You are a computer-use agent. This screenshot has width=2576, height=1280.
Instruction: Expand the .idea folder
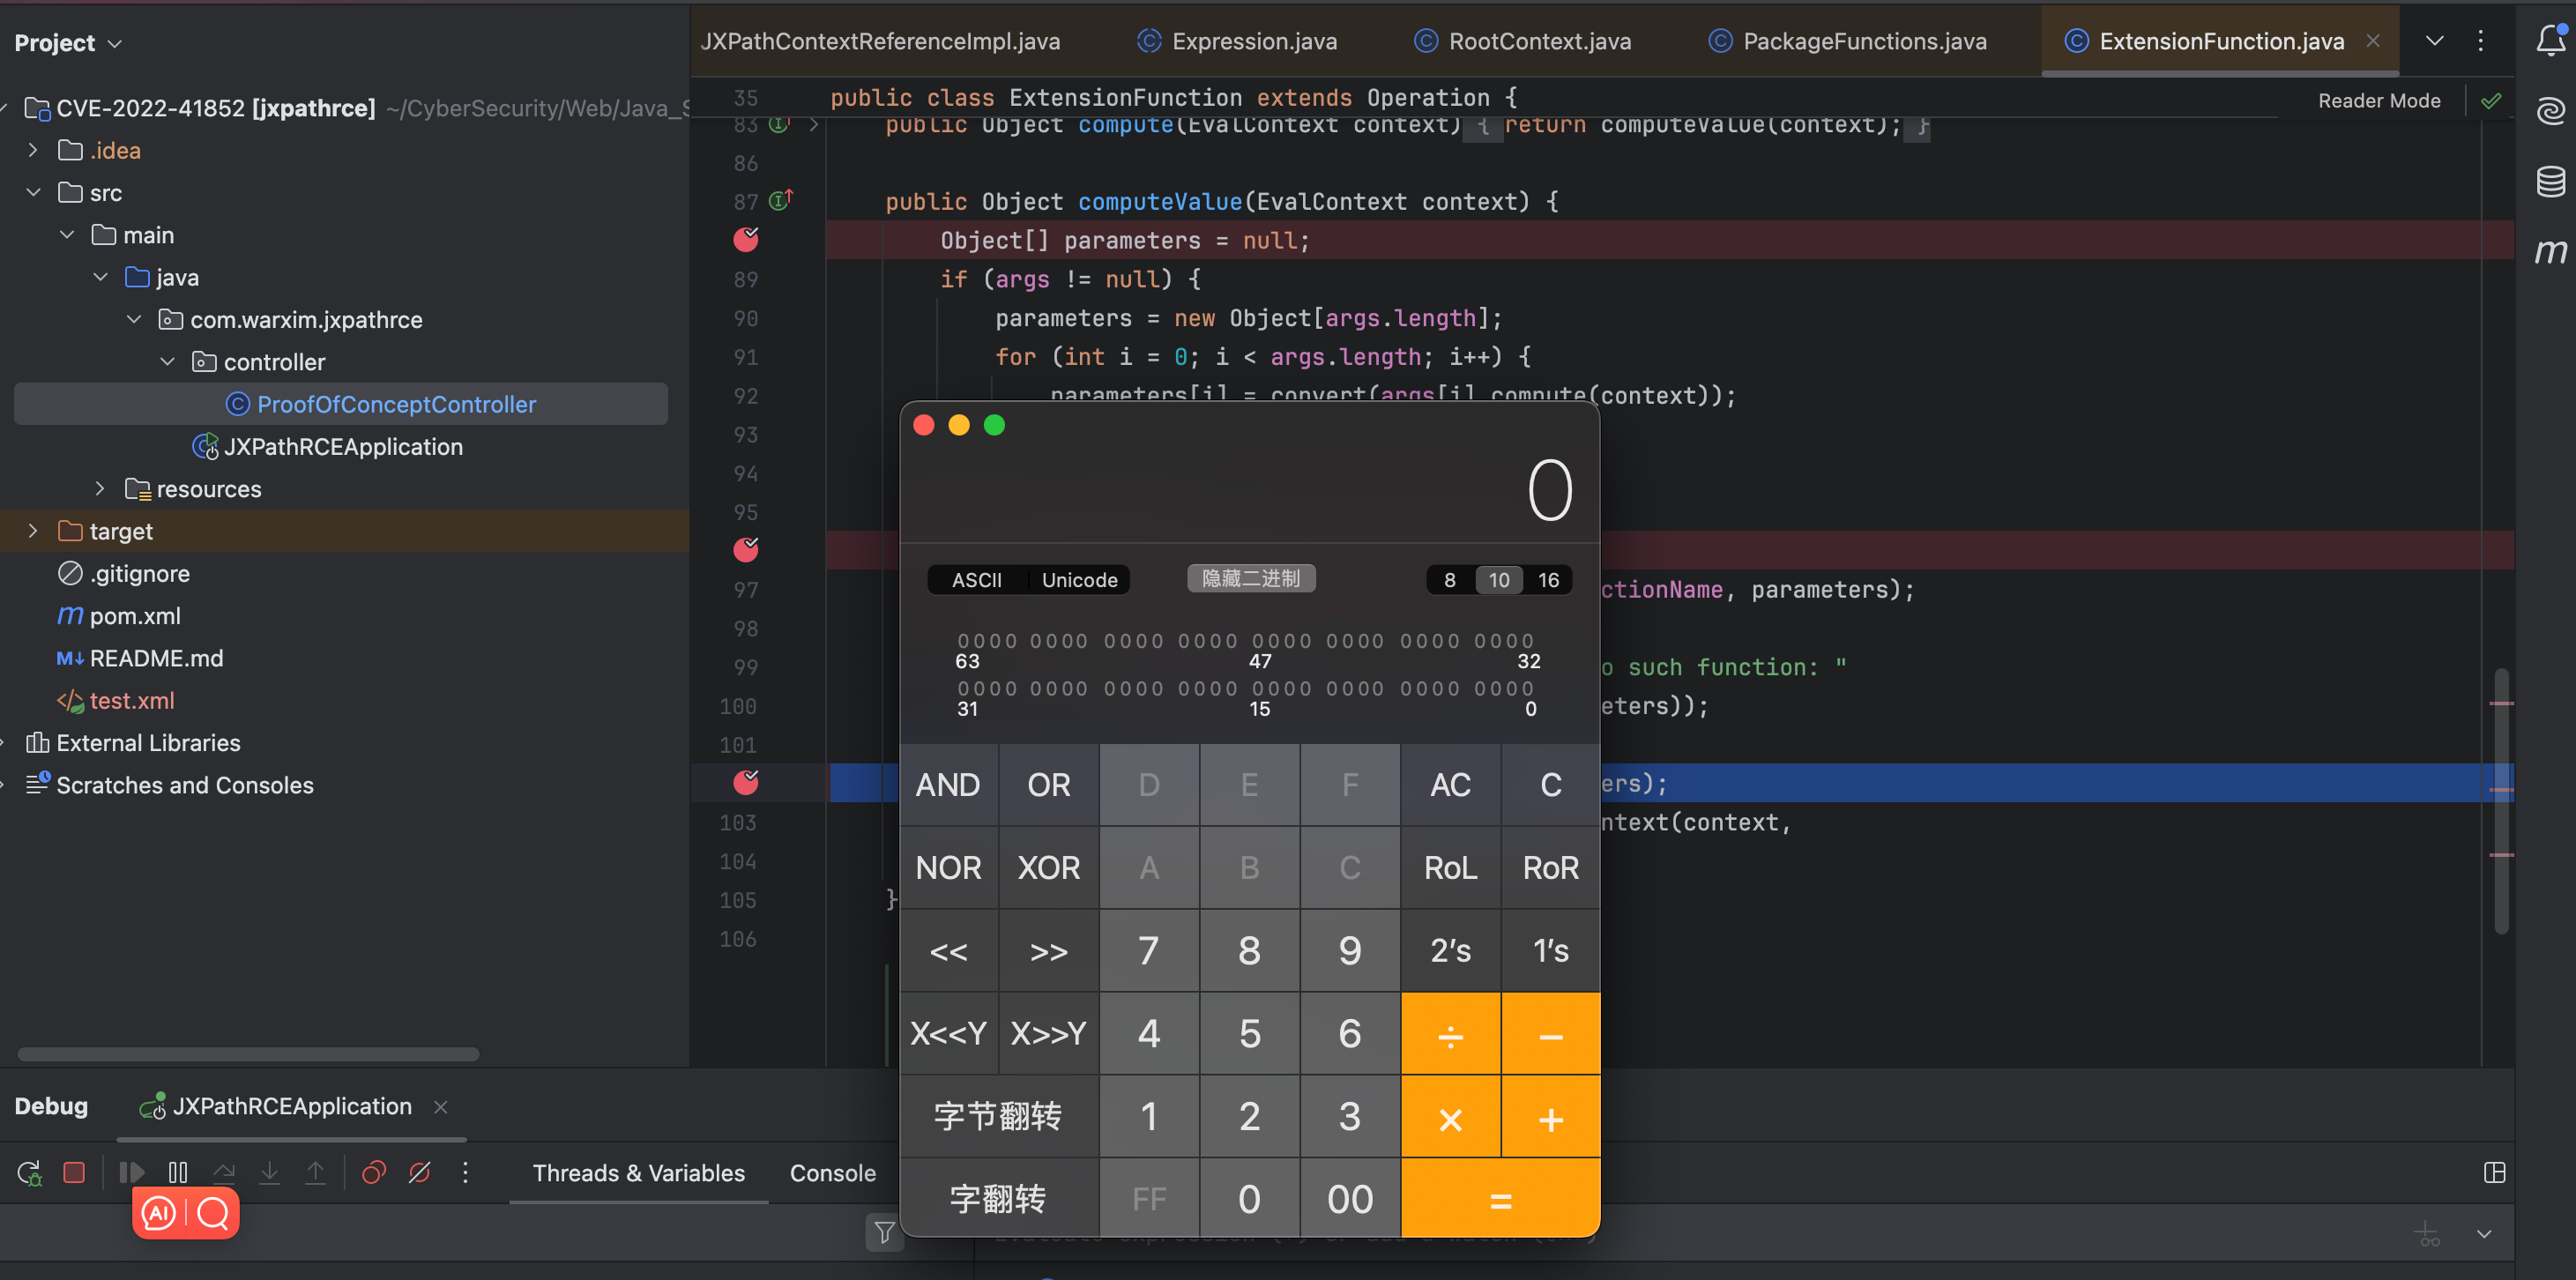point(33,150)
